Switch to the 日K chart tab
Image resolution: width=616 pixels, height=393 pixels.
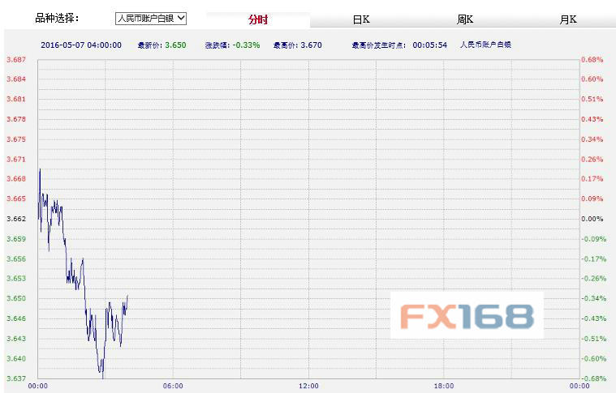tap(361, 19)
